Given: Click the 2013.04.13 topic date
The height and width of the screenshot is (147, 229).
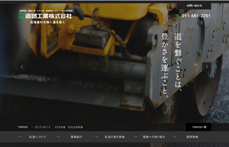Looking at the screenshot, I should pos(43,127).
